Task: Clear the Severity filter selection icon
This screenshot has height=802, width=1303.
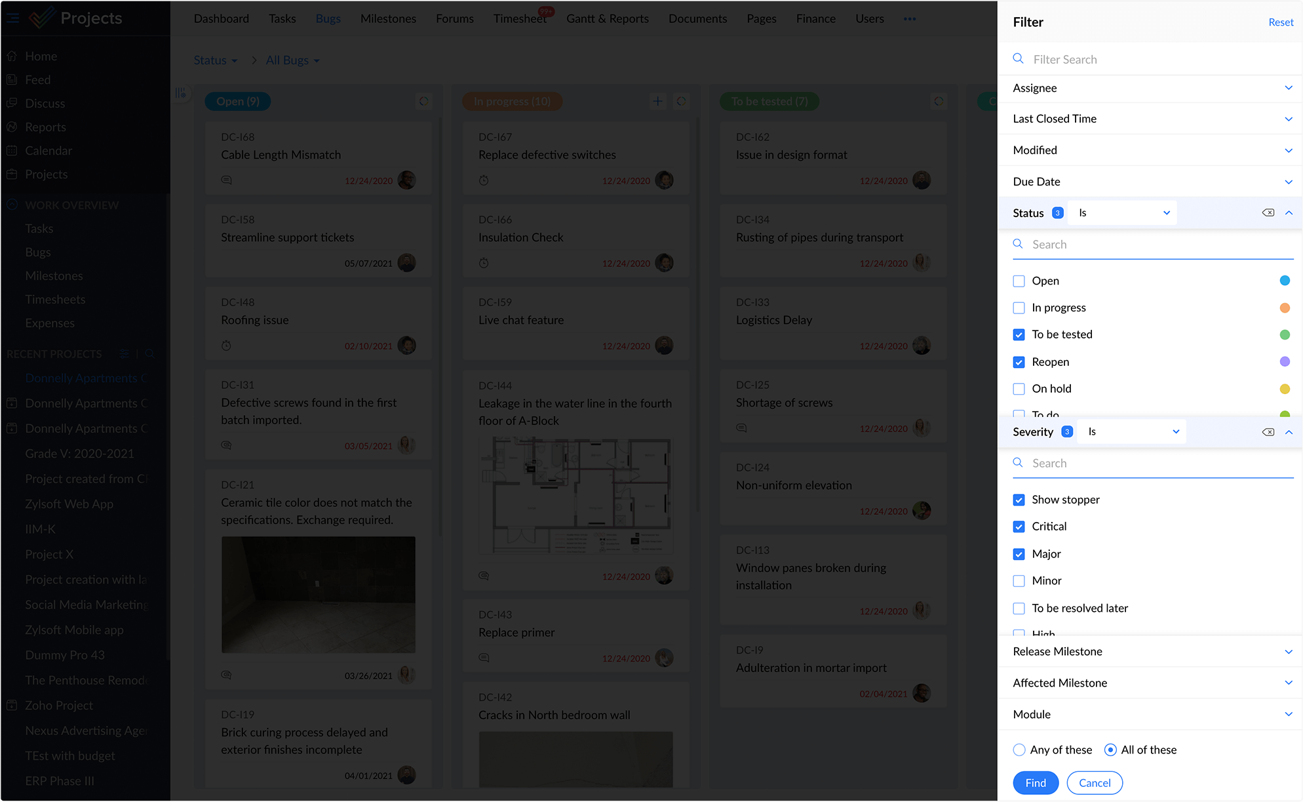Action: click(1268, 431)
